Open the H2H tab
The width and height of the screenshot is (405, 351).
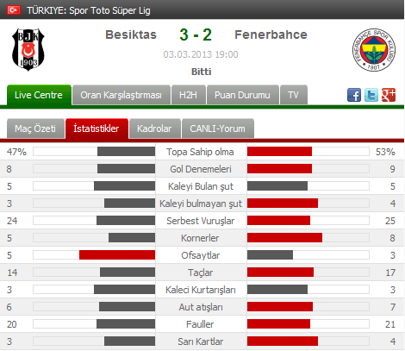pyautogui.click(x=189, y=95)
